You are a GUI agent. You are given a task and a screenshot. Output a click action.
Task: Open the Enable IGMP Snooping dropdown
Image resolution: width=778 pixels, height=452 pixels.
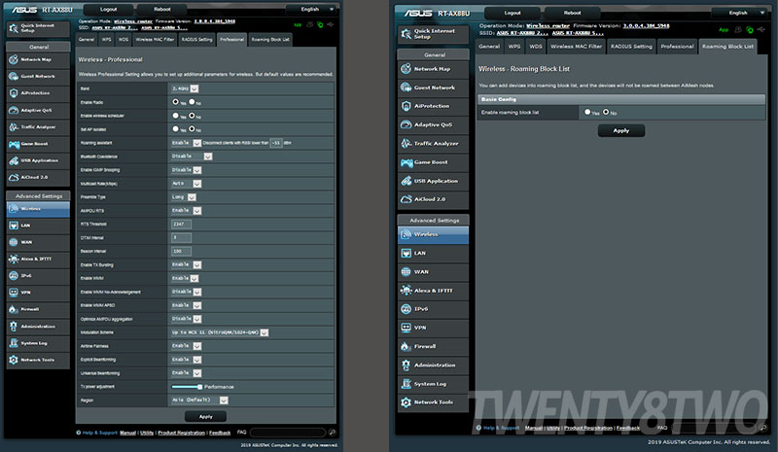pyautogui.click(x=186, y=170)
